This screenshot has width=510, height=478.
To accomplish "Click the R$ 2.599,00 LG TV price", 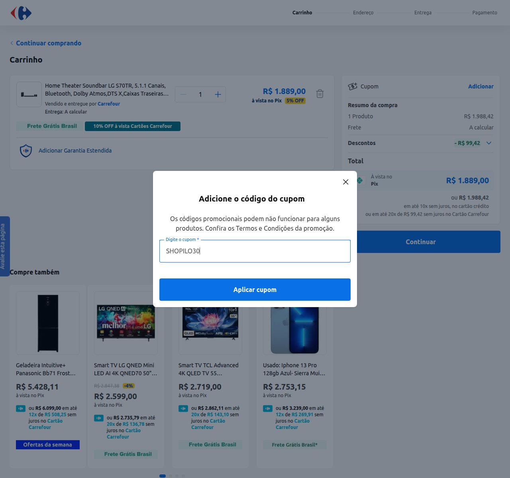I will (x=115, y=396).
